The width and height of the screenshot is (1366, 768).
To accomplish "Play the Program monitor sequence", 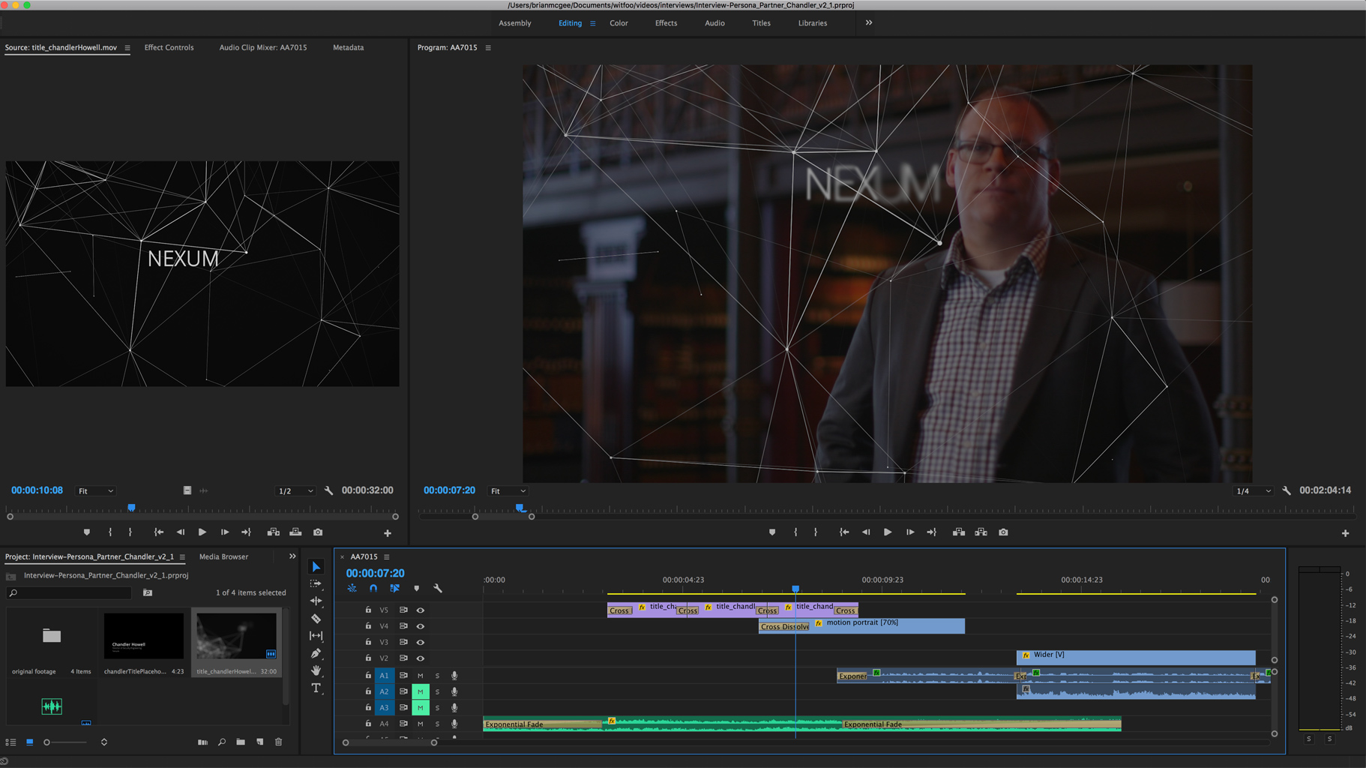I will coord(888,532).
